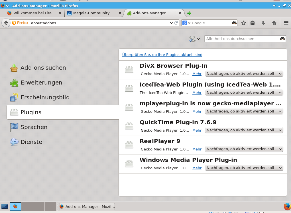Image resolution: width=291 pixels, height=213 pixels.
Task: Show bookmarks list icon in toolbar
Action: pyautogui.click(x=253, y=23)
